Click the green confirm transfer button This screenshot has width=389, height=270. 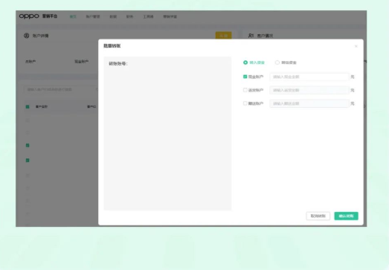tap(346, 216)
